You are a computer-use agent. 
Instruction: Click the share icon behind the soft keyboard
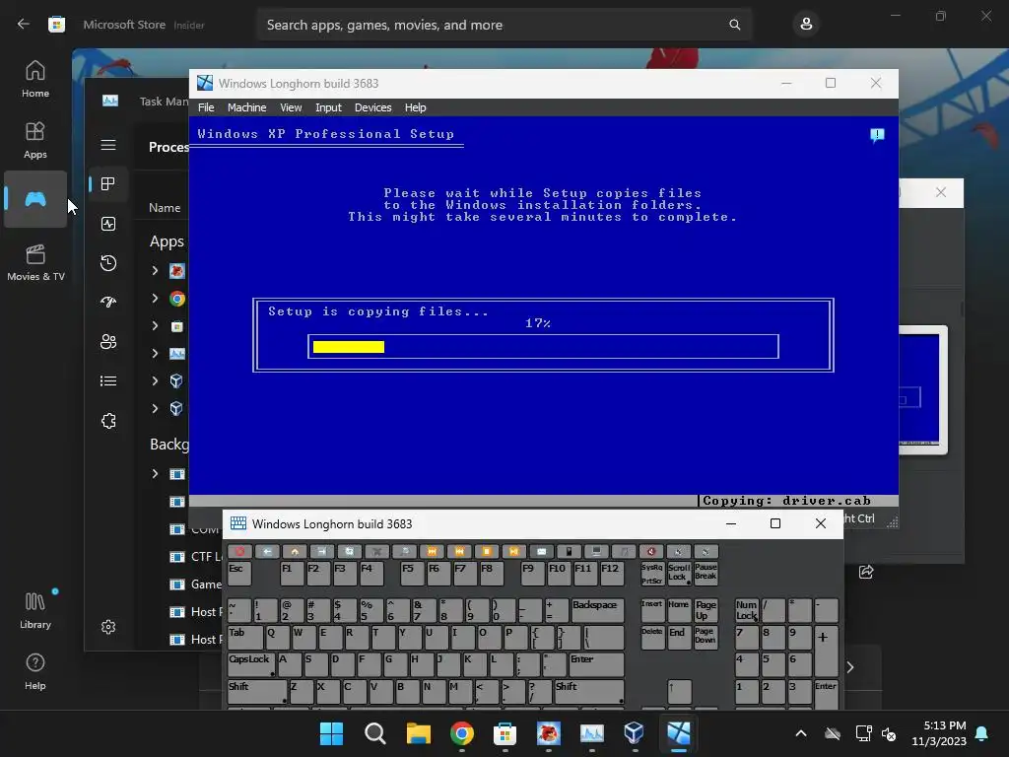(866, 572)
